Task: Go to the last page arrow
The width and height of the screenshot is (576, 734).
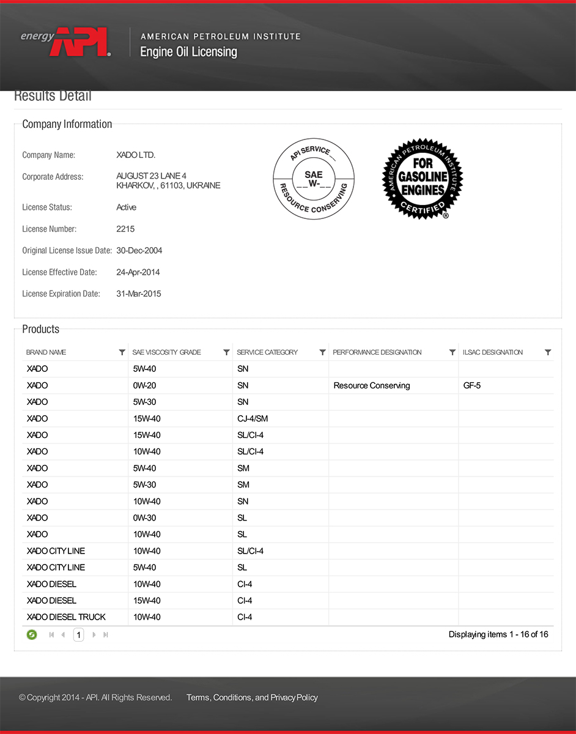Action: tap(105, 635)
